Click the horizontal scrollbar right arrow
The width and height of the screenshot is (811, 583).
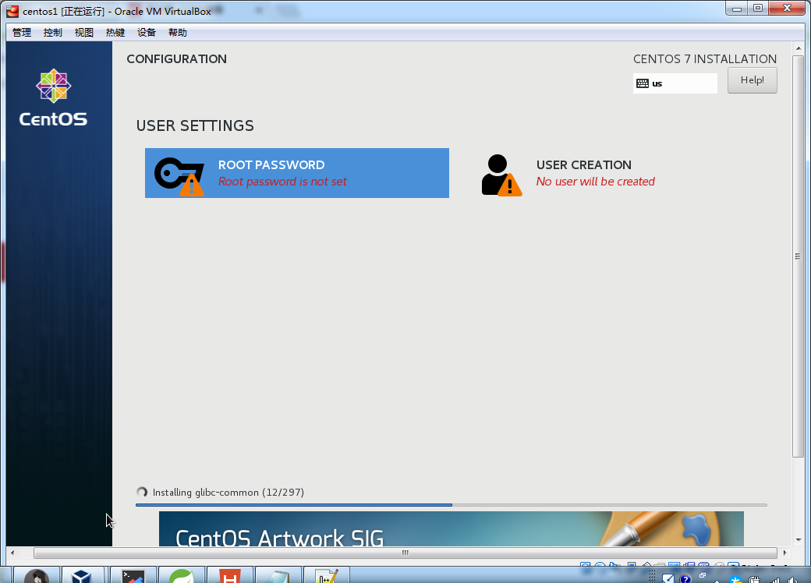click(x=785, y=553)
